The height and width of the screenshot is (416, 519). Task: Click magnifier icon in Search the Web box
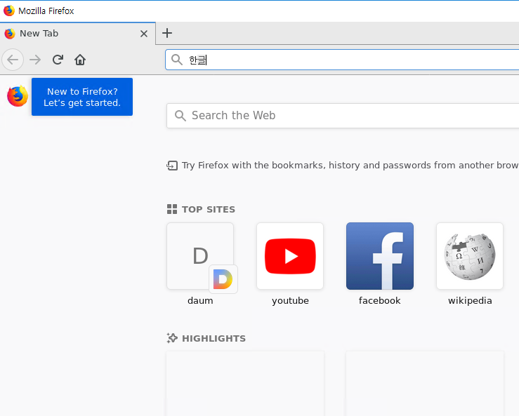point(180,116)
